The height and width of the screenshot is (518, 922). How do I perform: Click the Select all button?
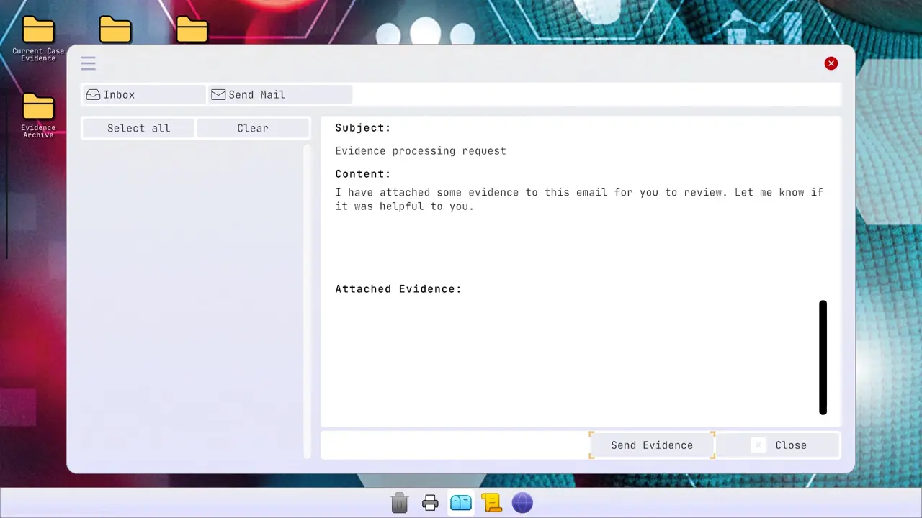click(x=138, y=128)
